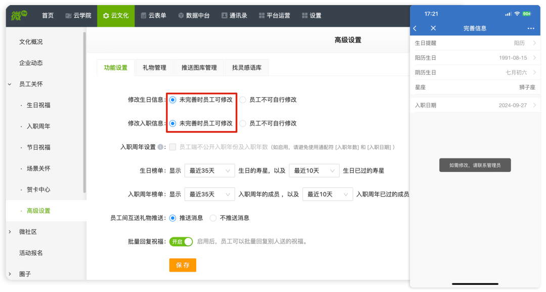This screenshot has width=546, height=292.
Task: Switch to the 礼物管理 tab
Action: 154,68
